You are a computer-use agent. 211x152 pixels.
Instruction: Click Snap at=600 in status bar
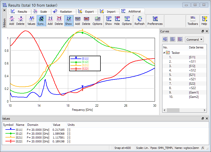(x=123, y=148)
